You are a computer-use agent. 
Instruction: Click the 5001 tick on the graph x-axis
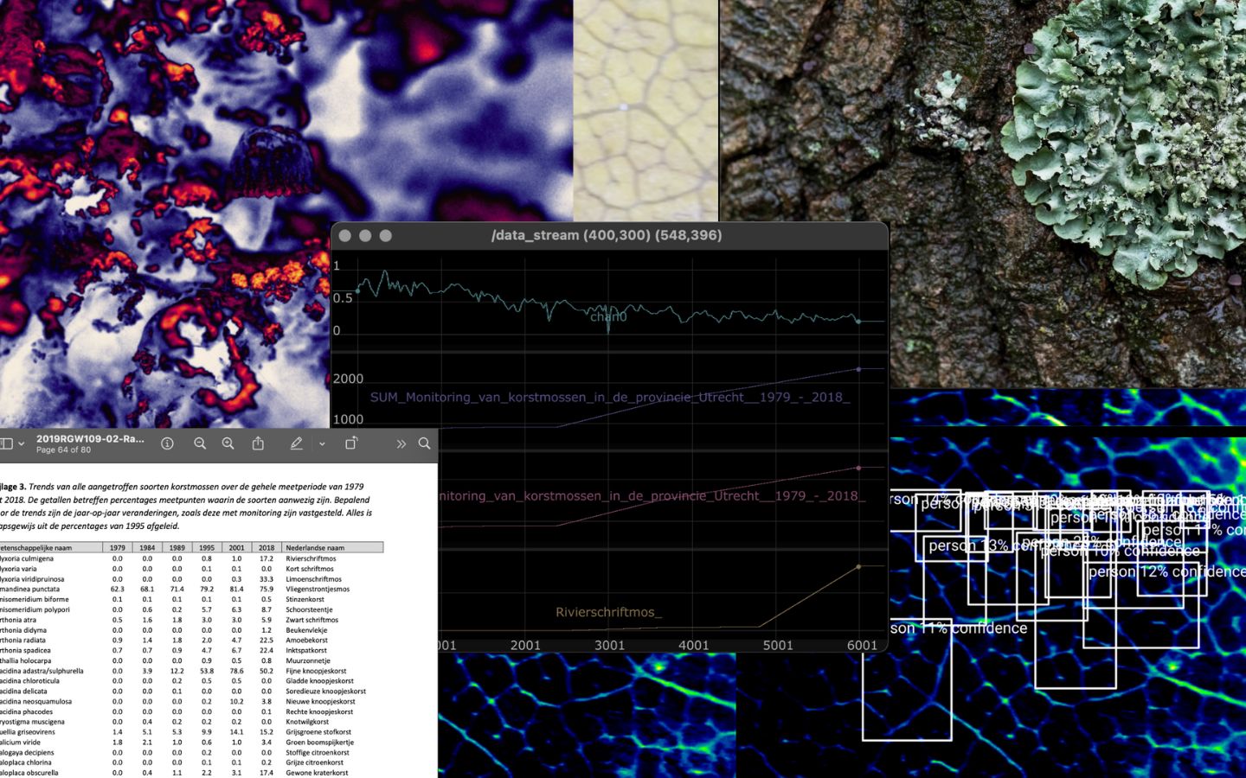778,645
